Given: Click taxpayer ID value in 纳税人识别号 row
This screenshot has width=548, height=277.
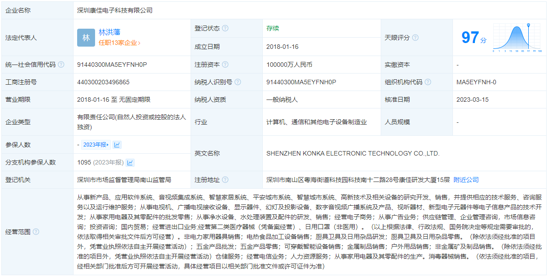Looking at the screenshot, I should tap(301, 82).
